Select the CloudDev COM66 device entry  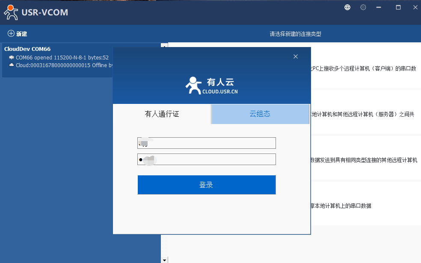[x=27, y=49]
